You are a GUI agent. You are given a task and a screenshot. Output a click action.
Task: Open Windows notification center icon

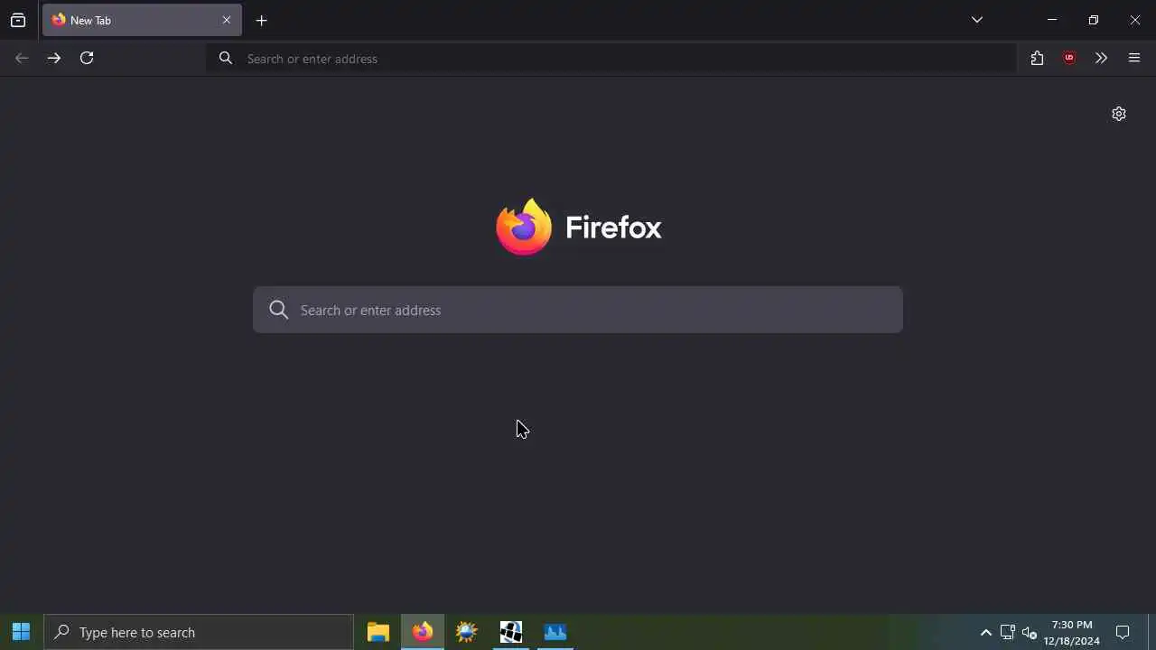pos(1123,633)
